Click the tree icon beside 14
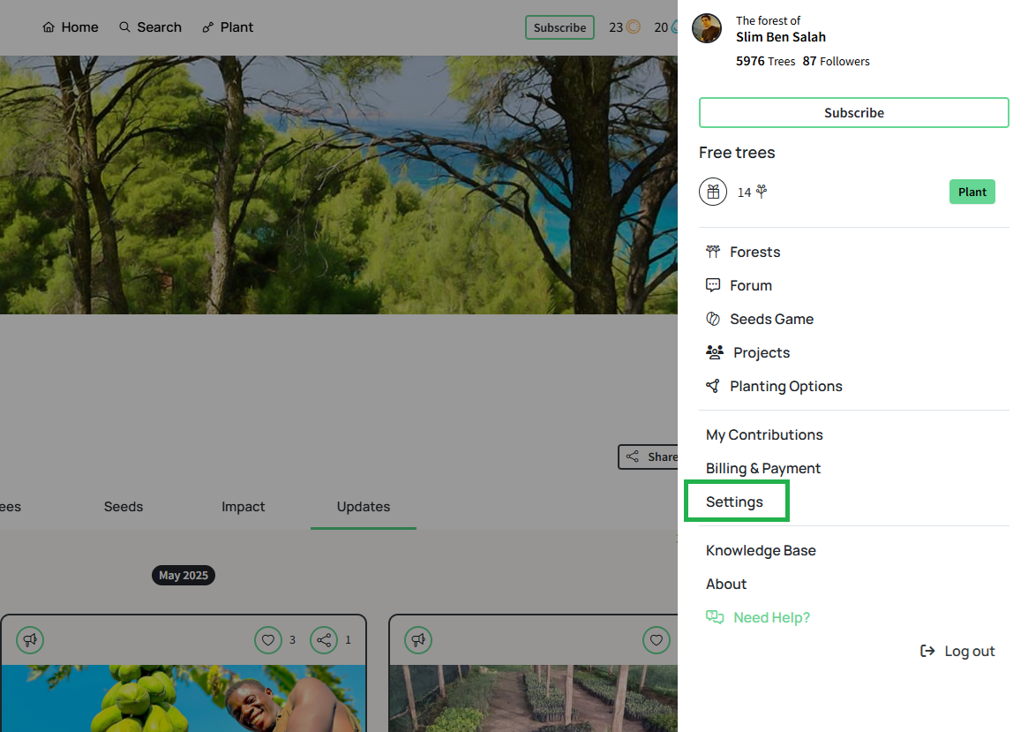The image size is (1028, 732). point(762,192)
